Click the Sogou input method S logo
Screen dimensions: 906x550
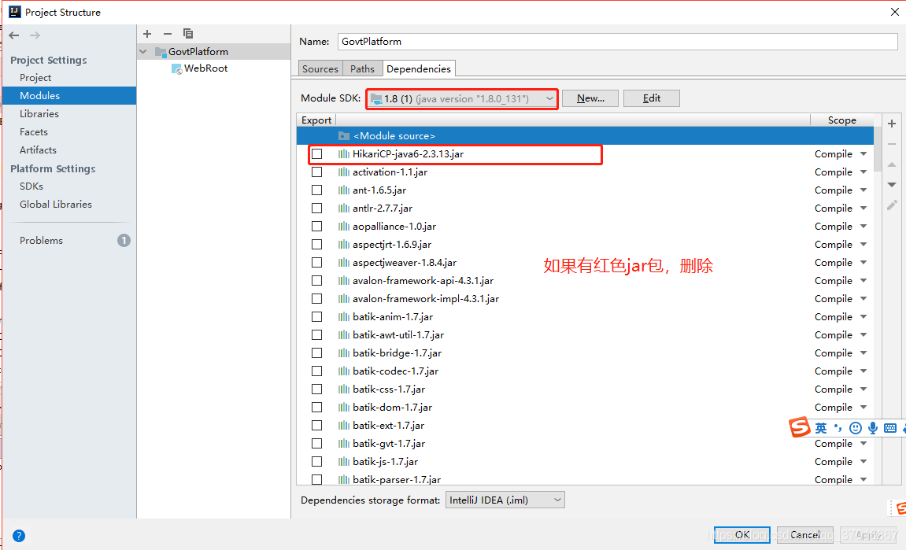pos(800,427)
